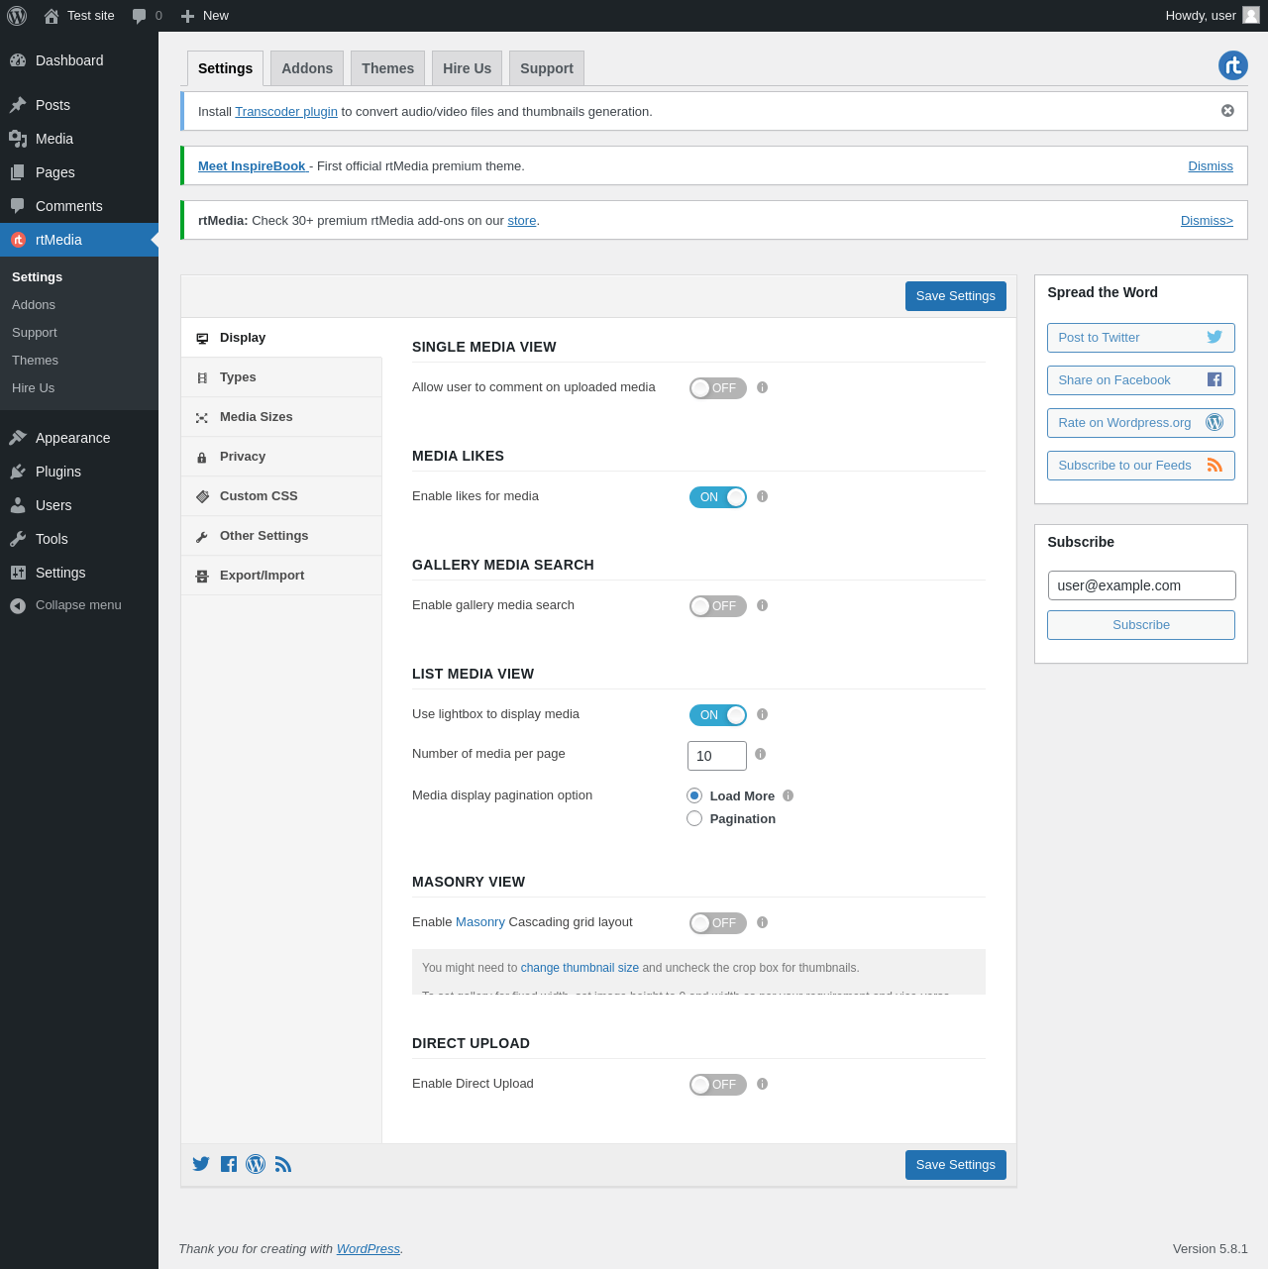Click the WordPress icon in the footer bar
The image size is (1268, 1269).
point(256,1164)
